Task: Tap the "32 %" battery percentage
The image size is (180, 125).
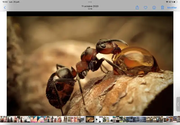Action: click(x=171, y=2)
